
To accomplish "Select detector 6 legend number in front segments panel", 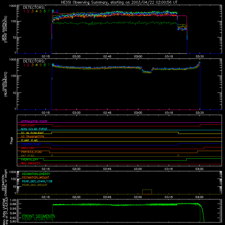I will coord(45,11).
